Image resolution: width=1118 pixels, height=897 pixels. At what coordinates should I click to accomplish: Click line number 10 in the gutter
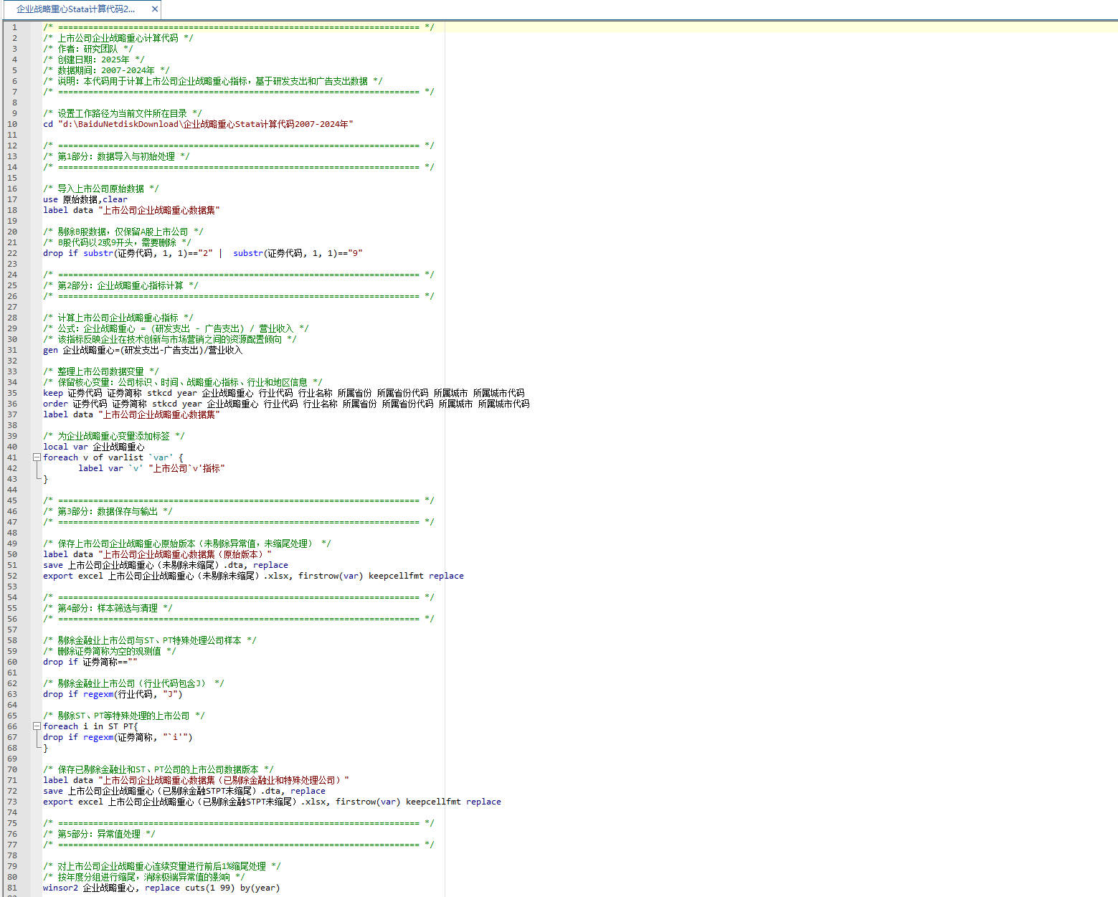pos(12,124)
